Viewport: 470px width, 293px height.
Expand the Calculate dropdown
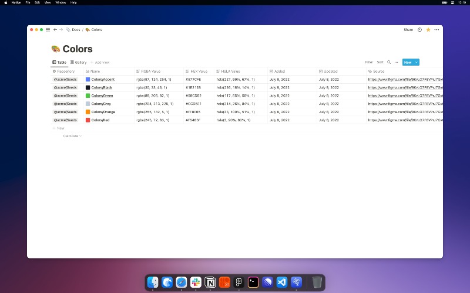tap(72, 136)
